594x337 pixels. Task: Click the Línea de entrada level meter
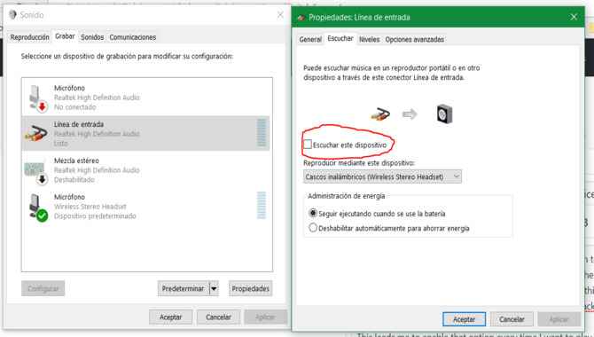click(x=262, y=133)
